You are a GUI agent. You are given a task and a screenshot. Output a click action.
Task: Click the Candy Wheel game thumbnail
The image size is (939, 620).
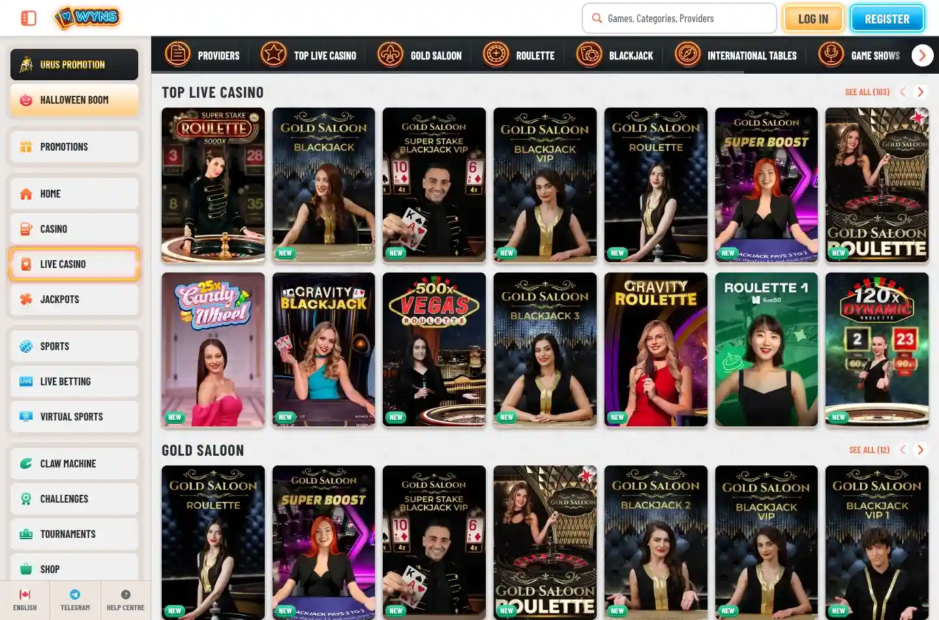[213, 349]
